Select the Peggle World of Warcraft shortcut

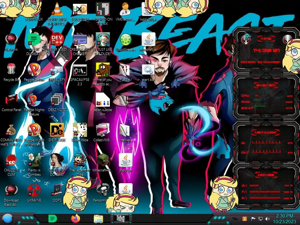coord(34,135)
